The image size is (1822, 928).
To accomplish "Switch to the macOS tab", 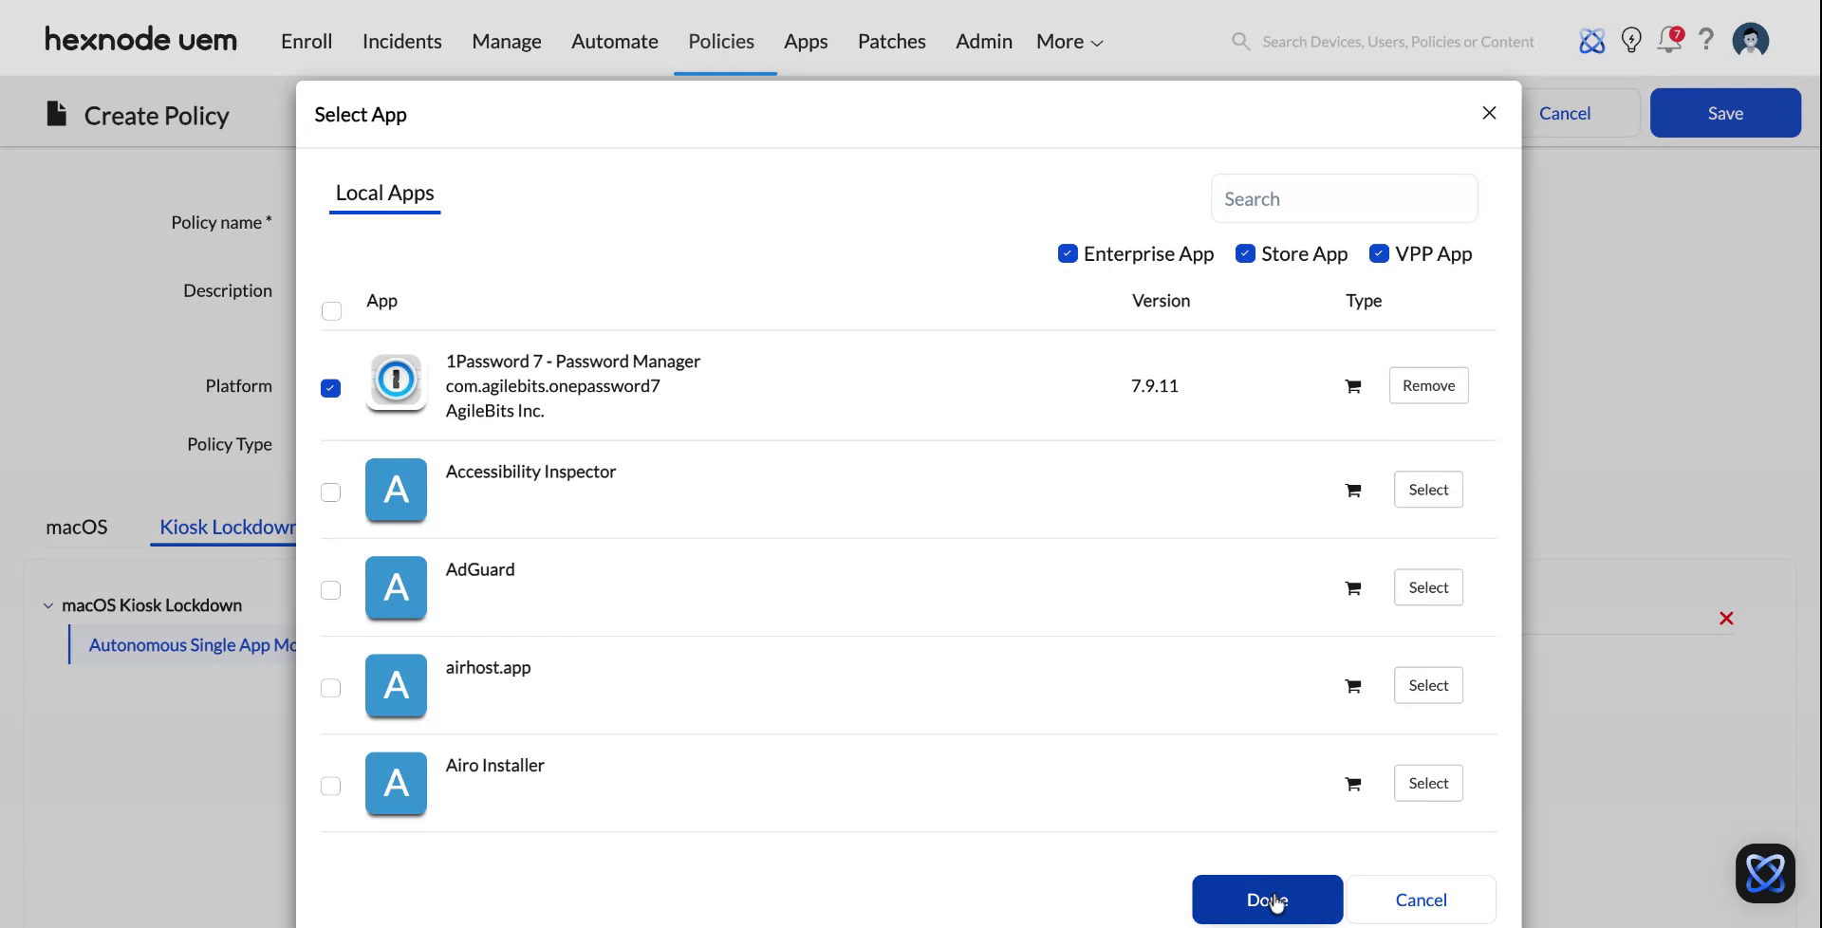I will (x=76, y=527).
